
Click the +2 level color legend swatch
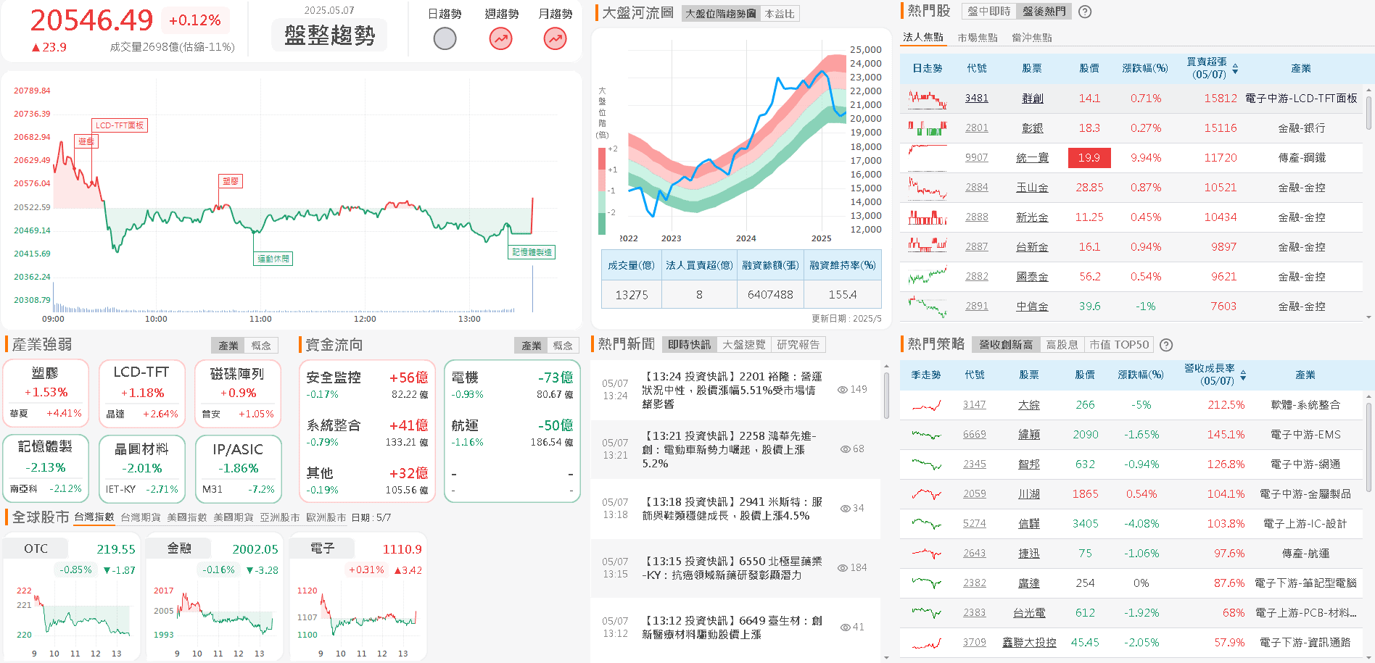click(601, 159)
